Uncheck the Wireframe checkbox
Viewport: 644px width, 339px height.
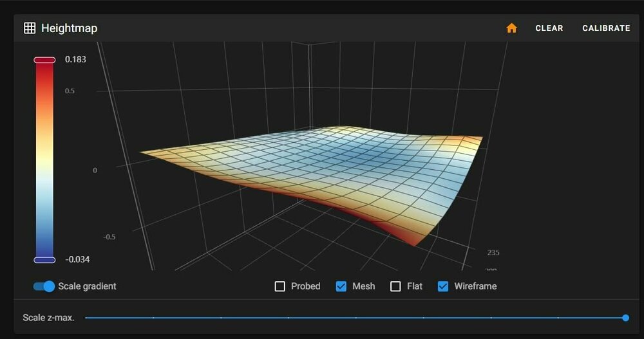[443, 286]
